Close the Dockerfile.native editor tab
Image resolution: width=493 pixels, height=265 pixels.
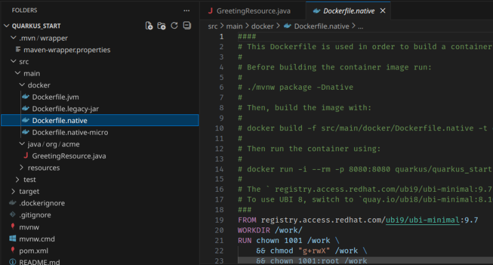click(383, 11)
